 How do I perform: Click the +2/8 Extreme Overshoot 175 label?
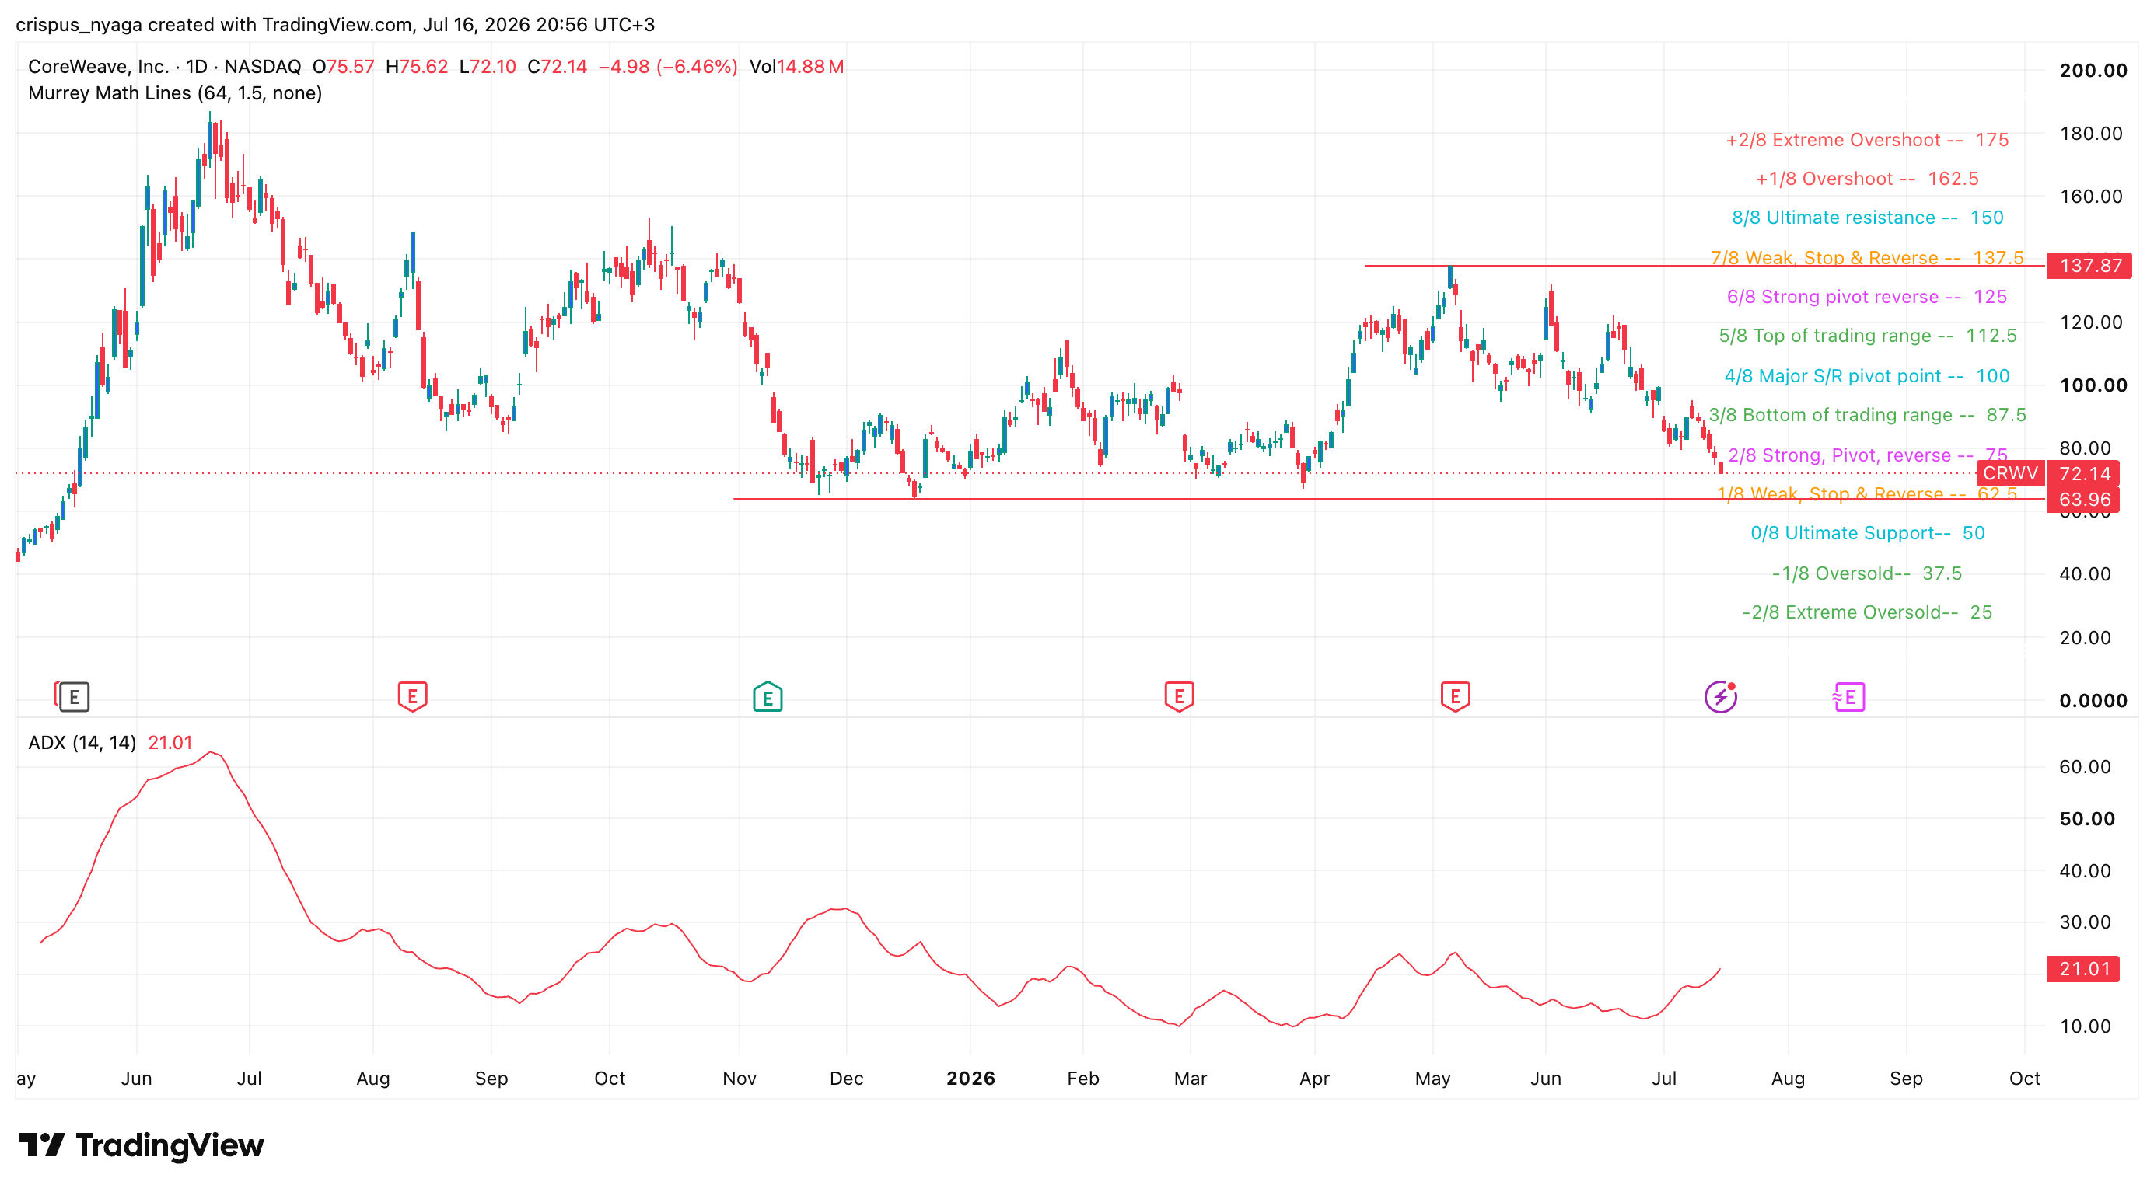(1867, 140)
